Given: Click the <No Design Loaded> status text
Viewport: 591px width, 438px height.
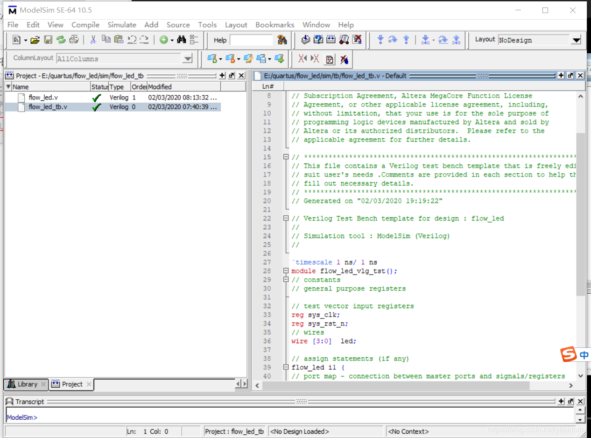Looking at the screenshot, I should [x=300, y=431].
